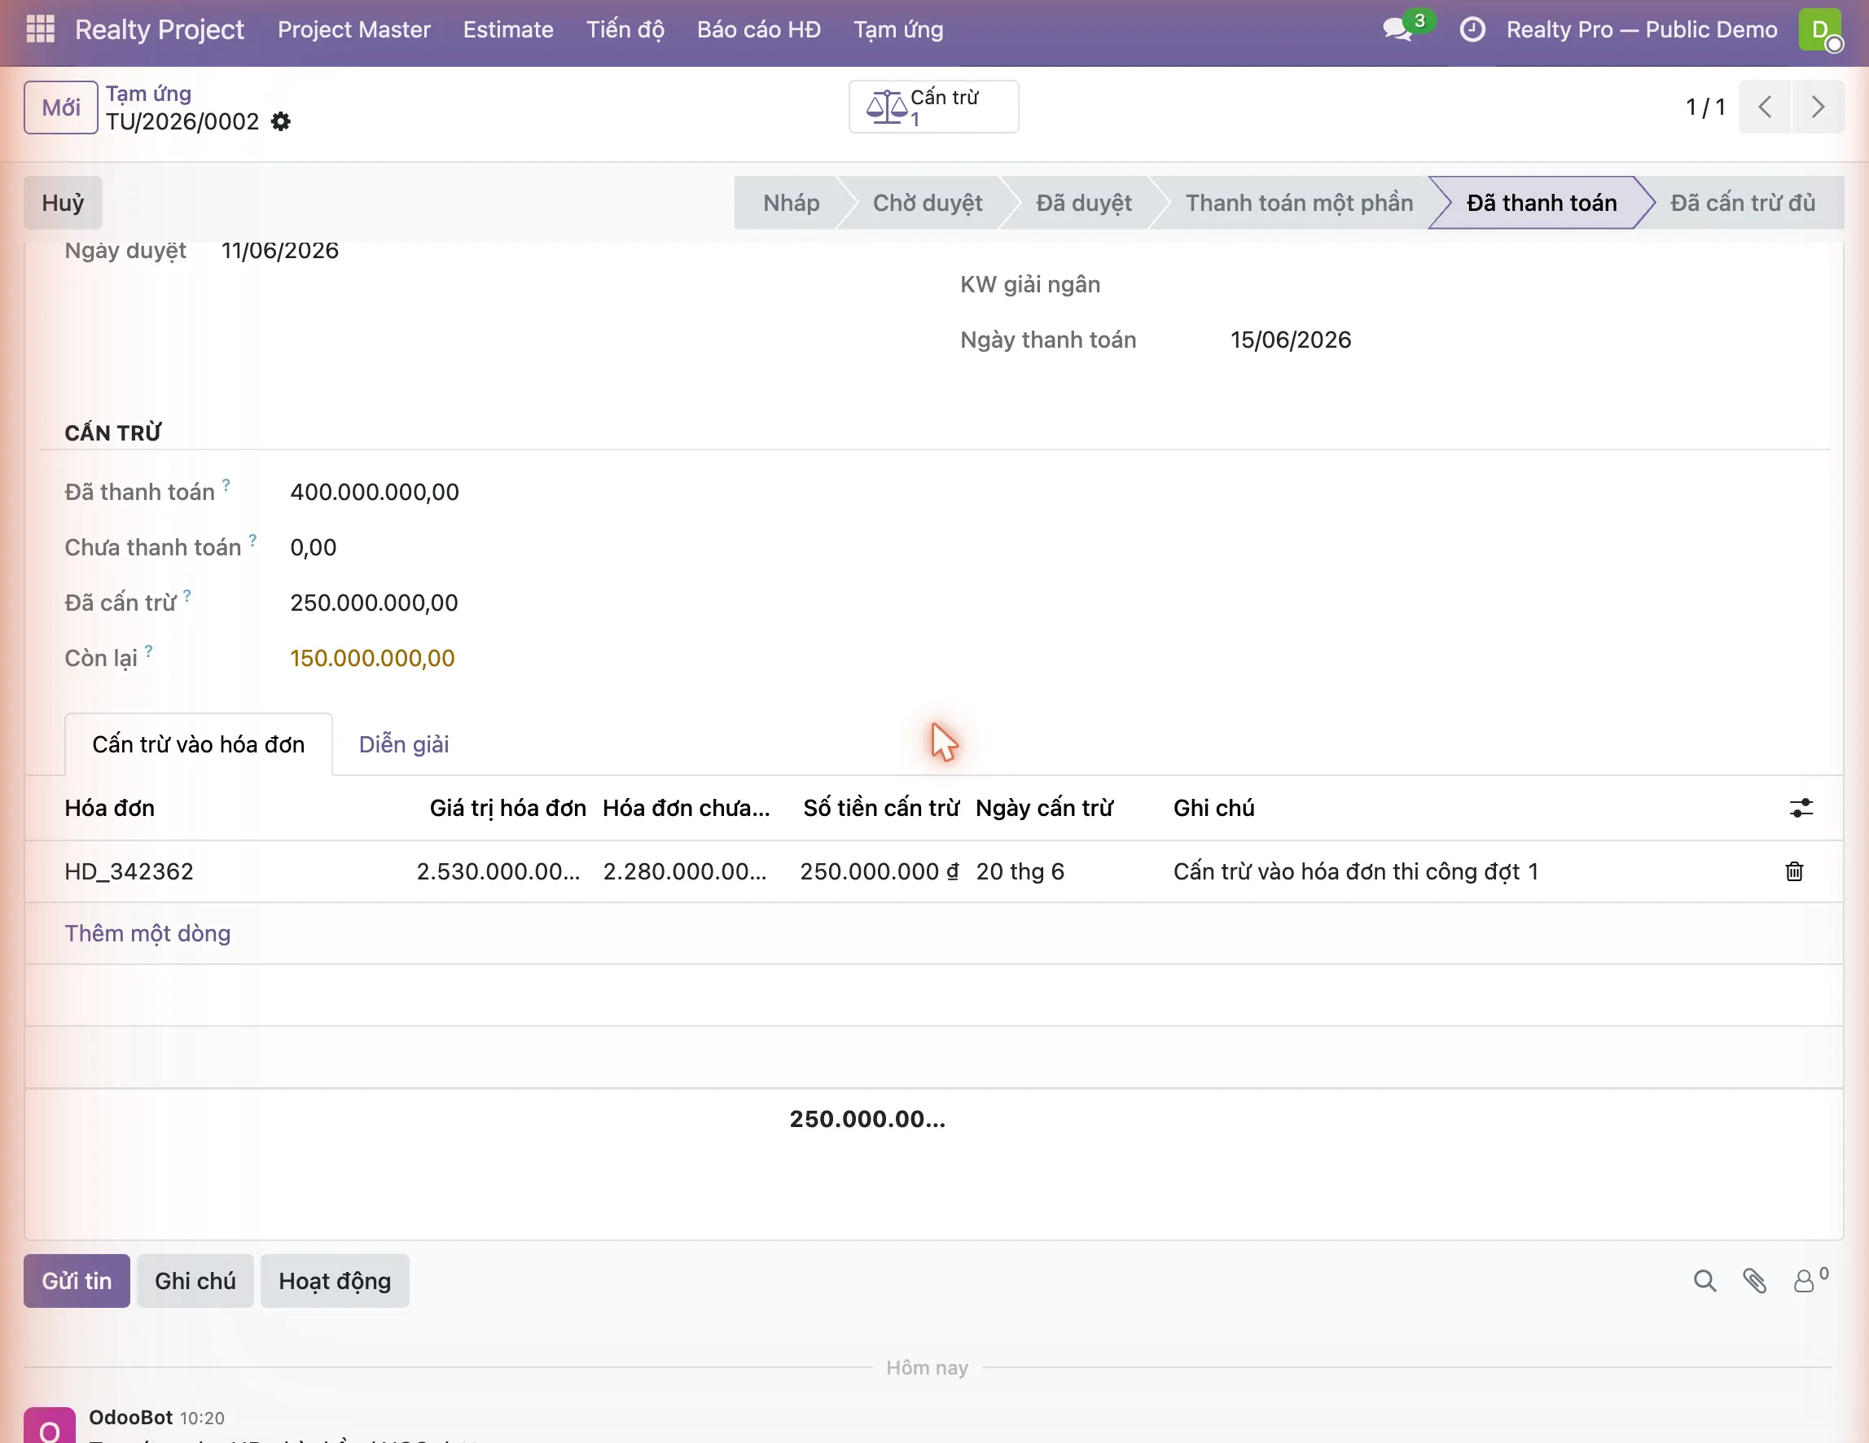This screenshot has width=1869, height=1443.
Task: Open the user avatar menu
Action: point(1820,30)
